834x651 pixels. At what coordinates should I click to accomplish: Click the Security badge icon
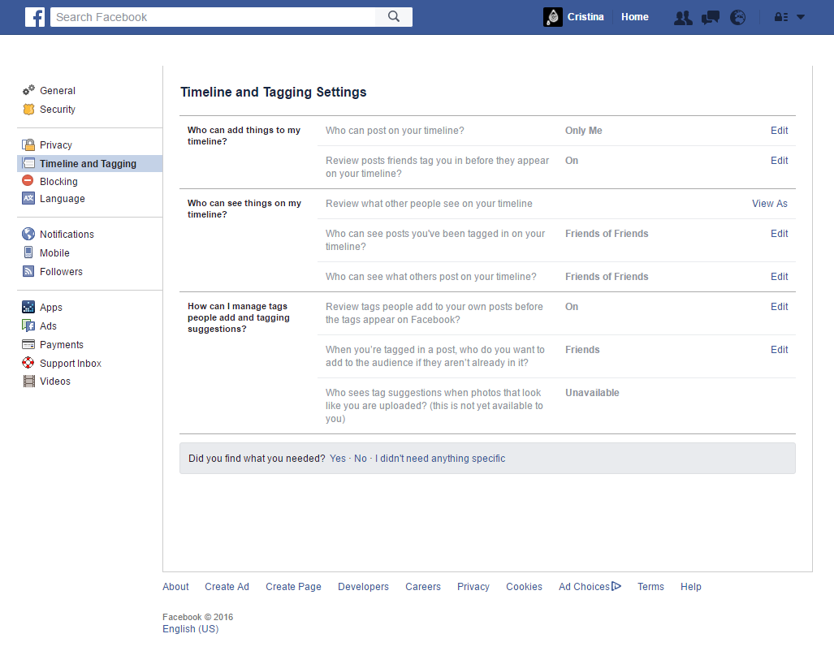coord(28,109)
